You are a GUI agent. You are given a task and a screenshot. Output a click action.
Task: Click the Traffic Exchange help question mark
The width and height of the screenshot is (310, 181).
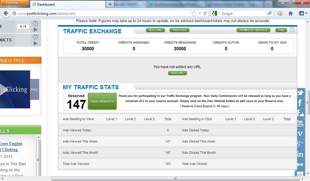(x=292, y=30)
